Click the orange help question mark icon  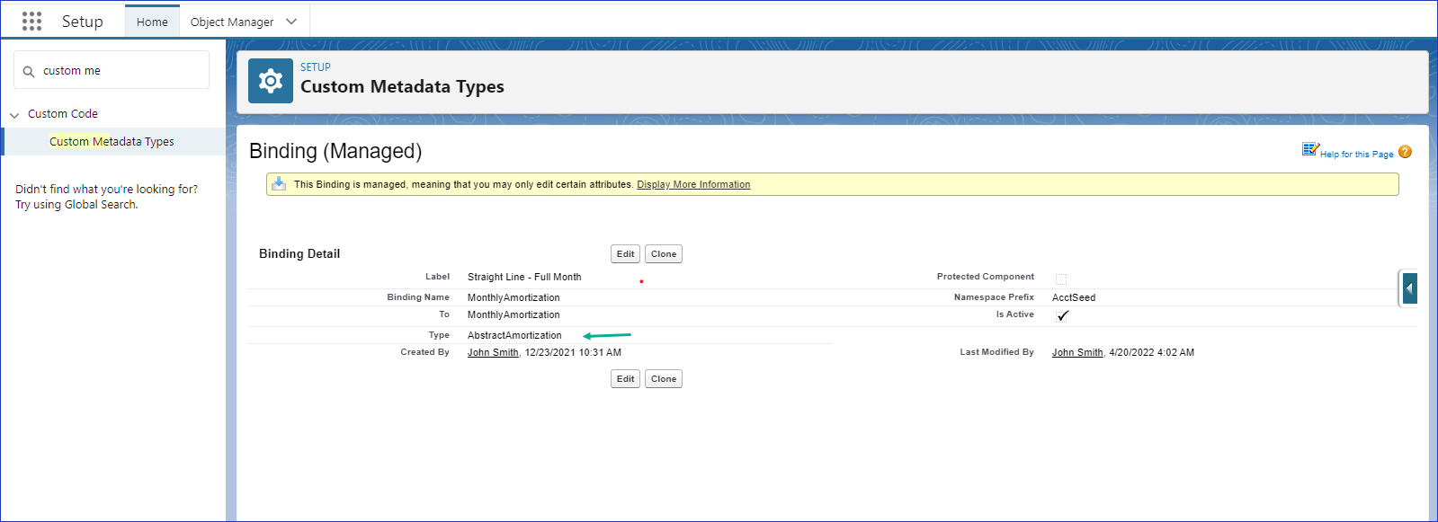[x=1405, y=153]
